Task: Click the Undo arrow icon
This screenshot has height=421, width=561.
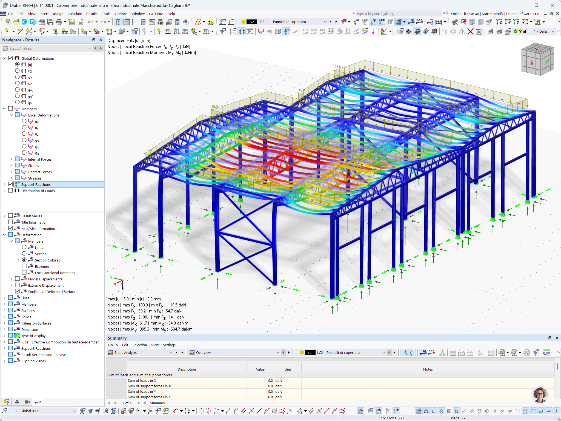Action: click(90, 22)
